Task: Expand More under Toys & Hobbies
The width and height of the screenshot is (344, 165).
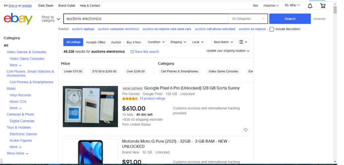Action: pyautogui.click(x=15, y=147)
